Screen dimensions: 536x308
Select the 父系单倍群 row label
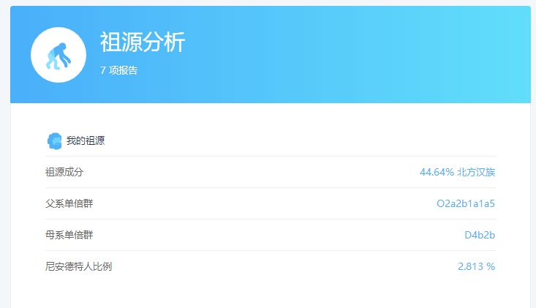[x=69, y=203]
